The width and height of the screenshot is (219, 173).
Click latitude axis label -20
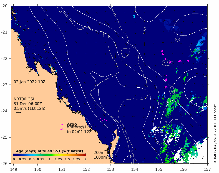[x=4, y=6]
